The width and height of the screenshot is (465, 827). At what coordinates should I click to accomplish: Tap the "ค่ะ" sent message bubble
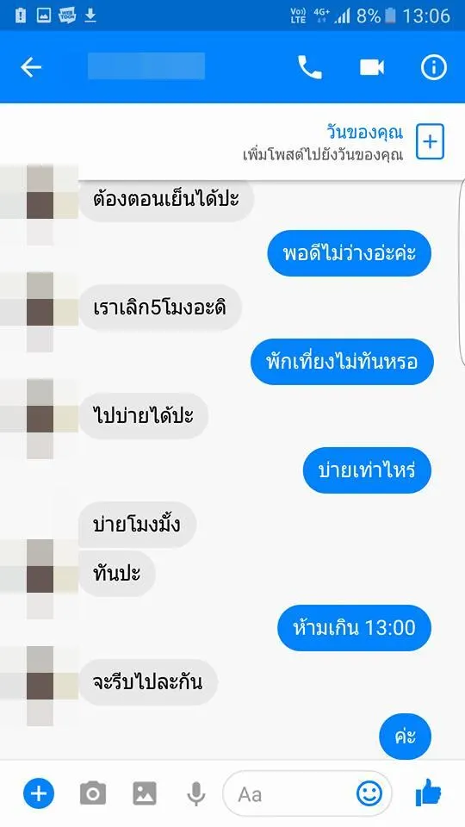point(405,737)
